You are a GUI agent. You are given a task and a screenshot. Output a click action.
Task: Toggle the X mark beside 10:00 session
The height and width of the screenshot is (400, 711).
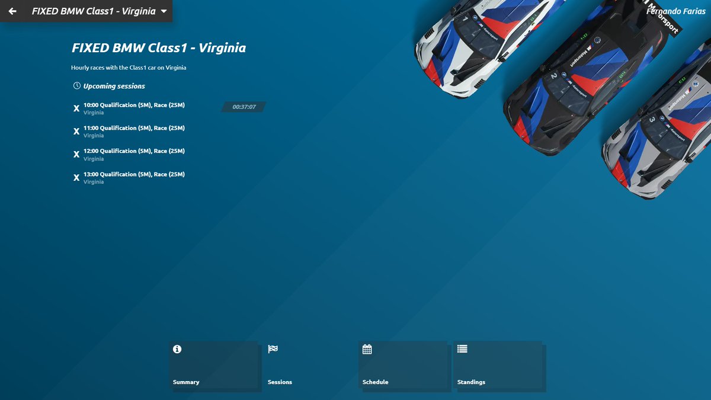point(76,108)
